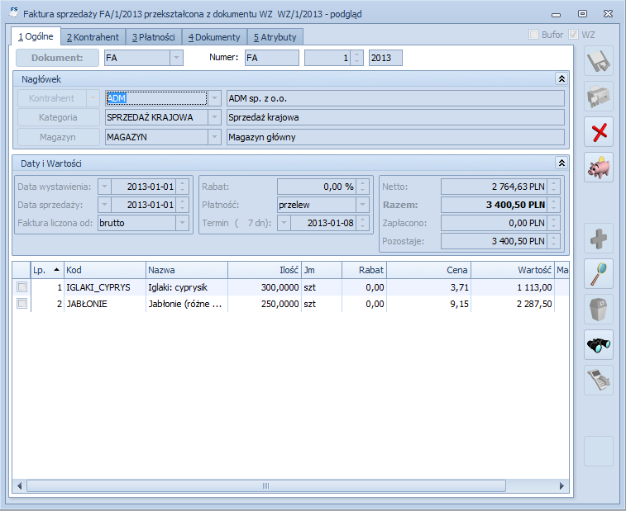Click the 300,0000 quantity cell
The width and height of the screenshot is (626, 511).
pyautogui.click(x=265, y=287)
